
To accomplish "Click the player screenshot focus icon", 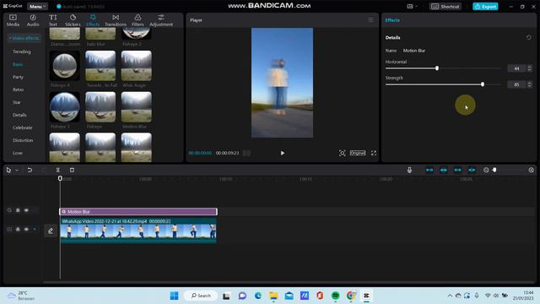I will click(x=342, y=153).
